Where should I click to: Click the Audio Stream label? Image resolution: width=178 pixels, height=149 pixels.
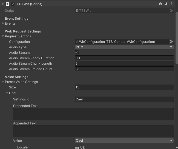click(x=19, y=53)
